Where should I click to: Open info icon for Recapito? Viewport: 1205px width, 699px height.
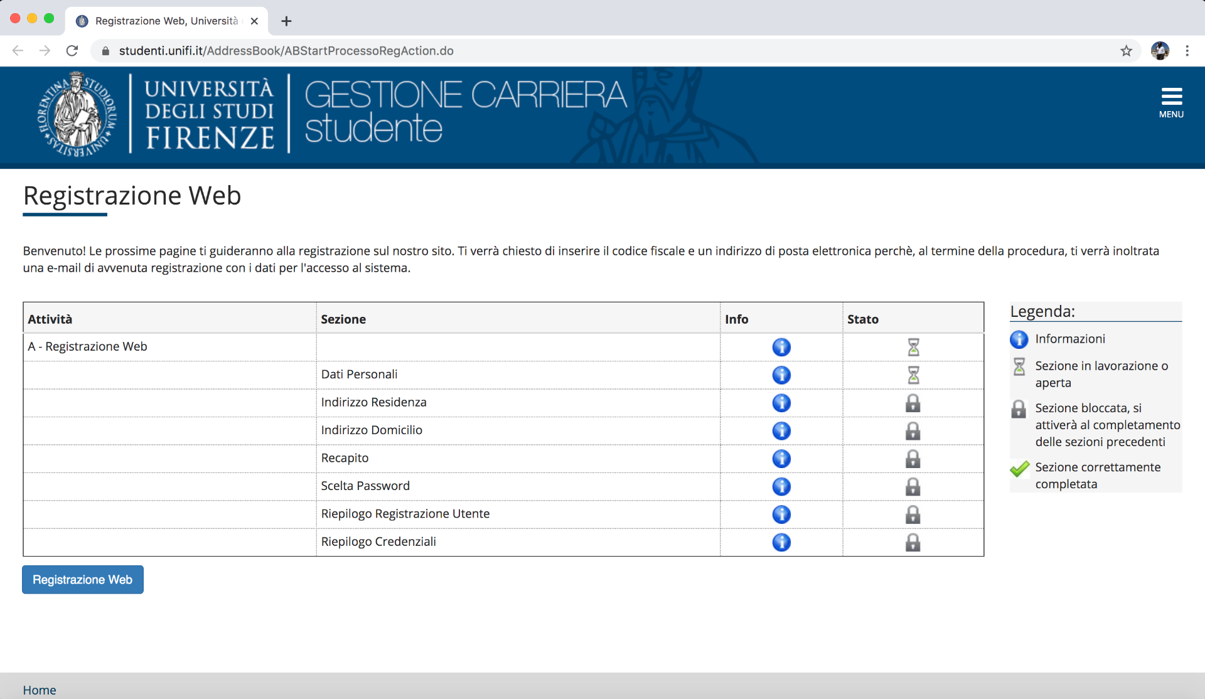click(x=781, y=459)
